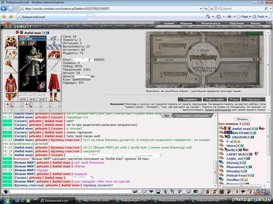Go back using the browser Back arrow
Screen dimensions: 273x204
(x=4, y=9)
